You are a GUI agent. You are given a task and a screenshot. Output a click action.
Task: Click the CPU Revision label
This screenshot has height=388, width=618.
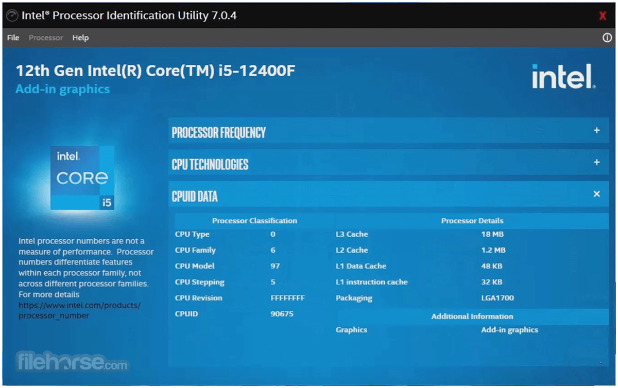pyautogui.click(x=199, y=298)
